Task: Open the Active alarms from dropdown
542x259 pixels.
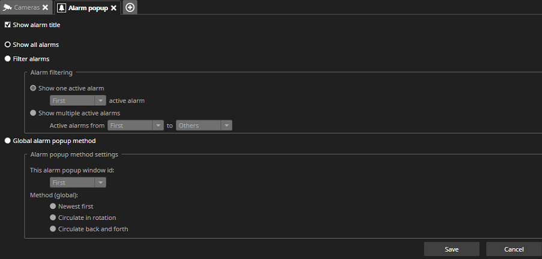Action: 136,126
